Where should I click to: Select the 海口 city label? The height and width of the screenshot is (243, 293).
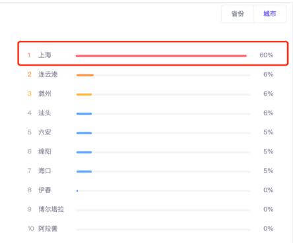coord(45,171)
